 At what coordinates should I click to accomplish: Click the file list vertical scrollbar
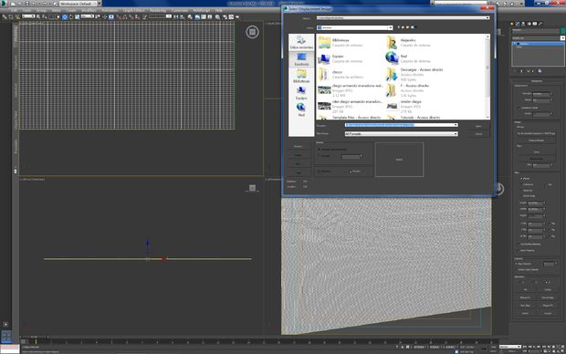pyautogui.click(x=487, y=77)
